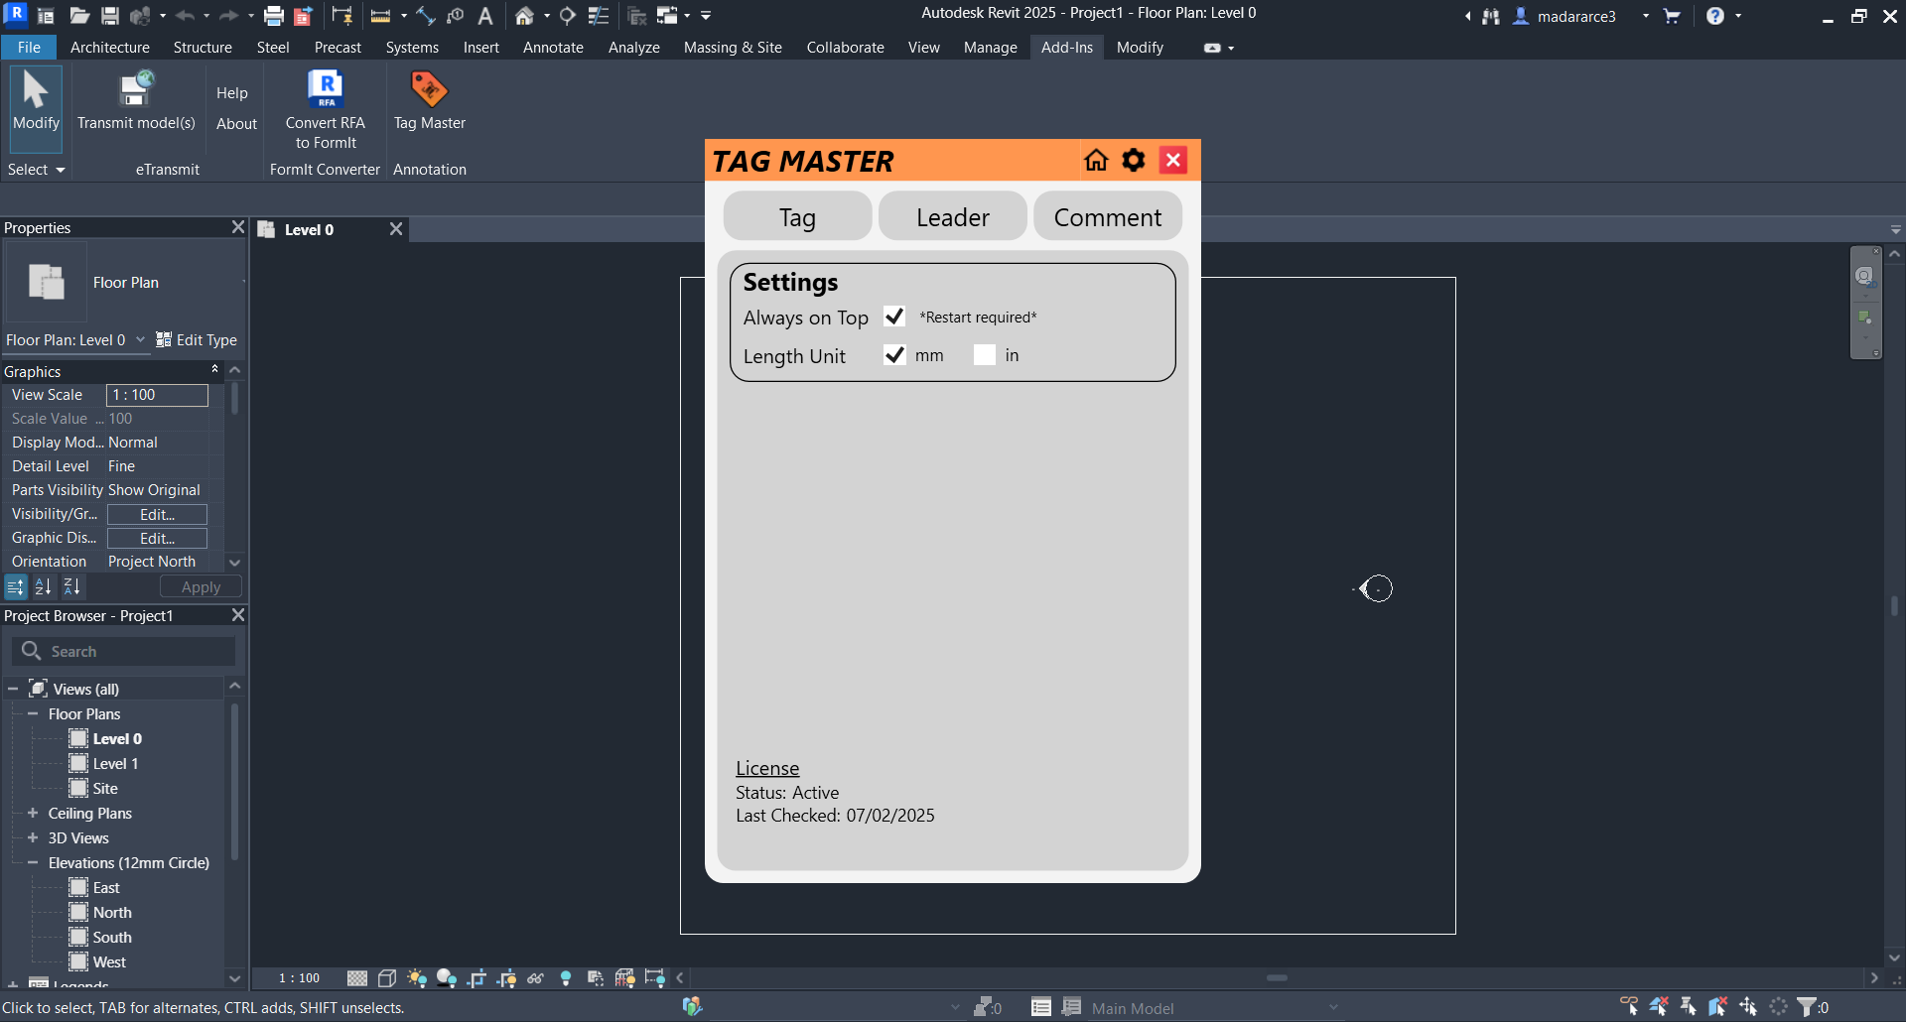1906x1022 pixels.
Task: Click the horizontal view scrollbar thumb
Action: [x=1277, y=978]
